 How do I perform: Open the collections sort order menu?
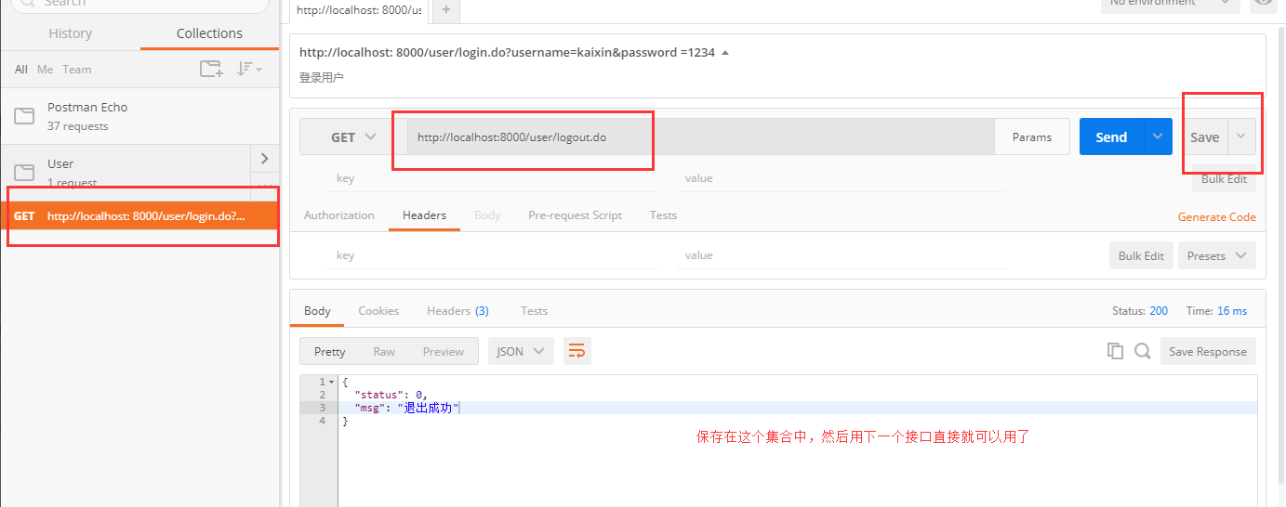click(x=249, y=69)
